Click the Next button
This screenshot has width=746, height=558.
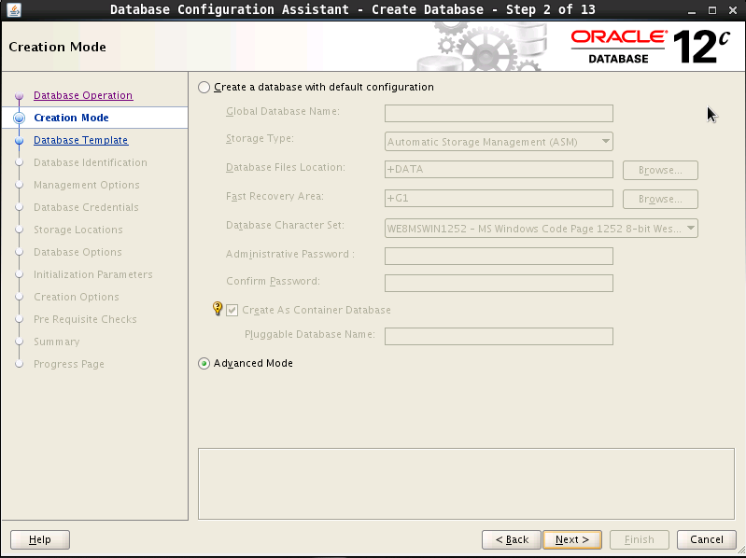(x=571, y=539)
